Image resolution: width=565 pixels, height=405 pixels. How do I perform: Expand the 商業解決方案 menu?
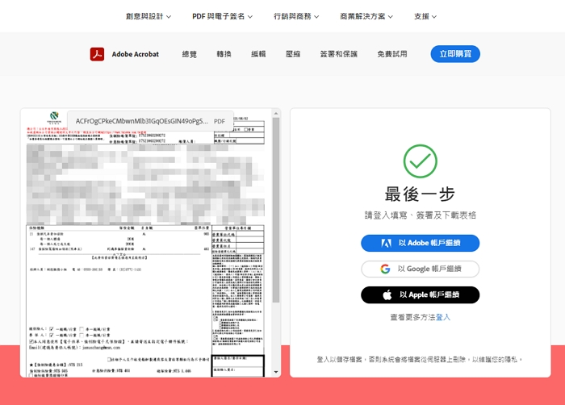[x=366, y=16]
